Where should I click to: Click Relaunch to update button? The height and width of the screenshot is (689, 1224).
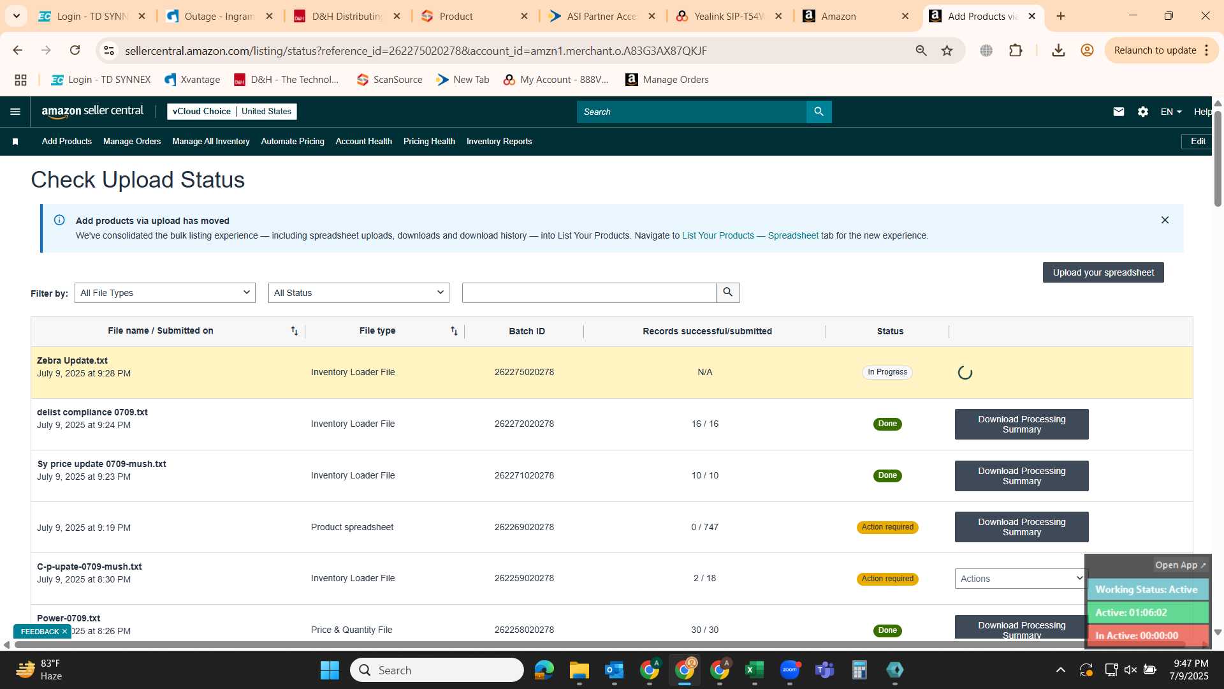(1155, 50)
